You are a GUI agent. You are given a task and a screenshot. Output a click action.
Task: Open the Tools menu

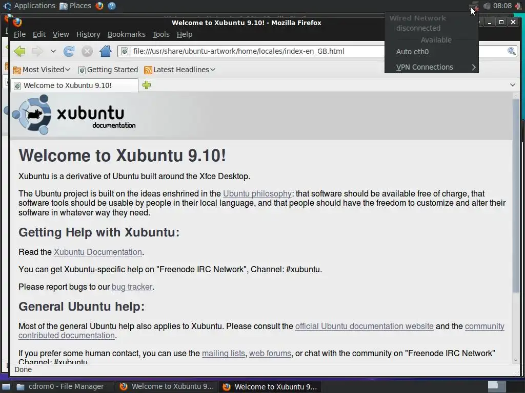[x=161, y=34]
